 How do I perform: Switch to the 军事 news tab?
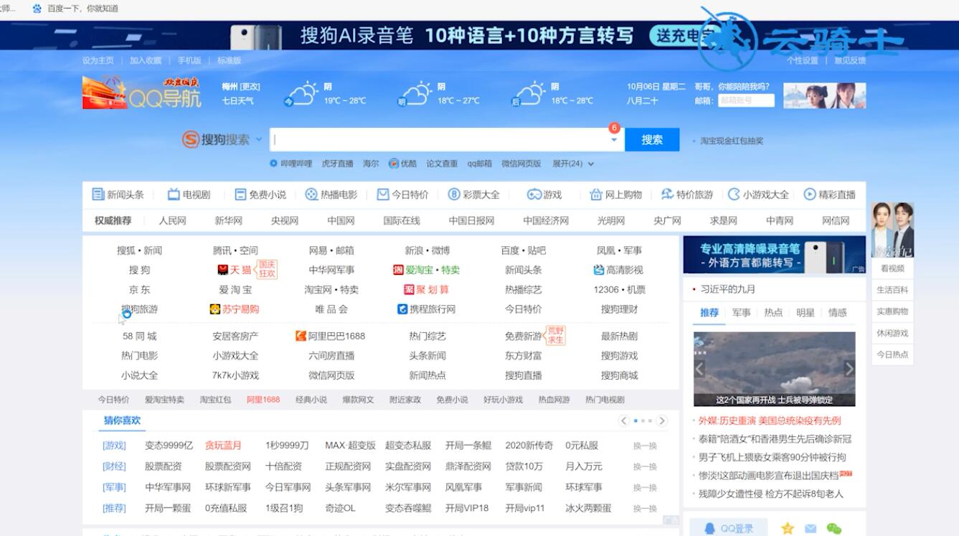pyautogui.click(x=742, y=313)
